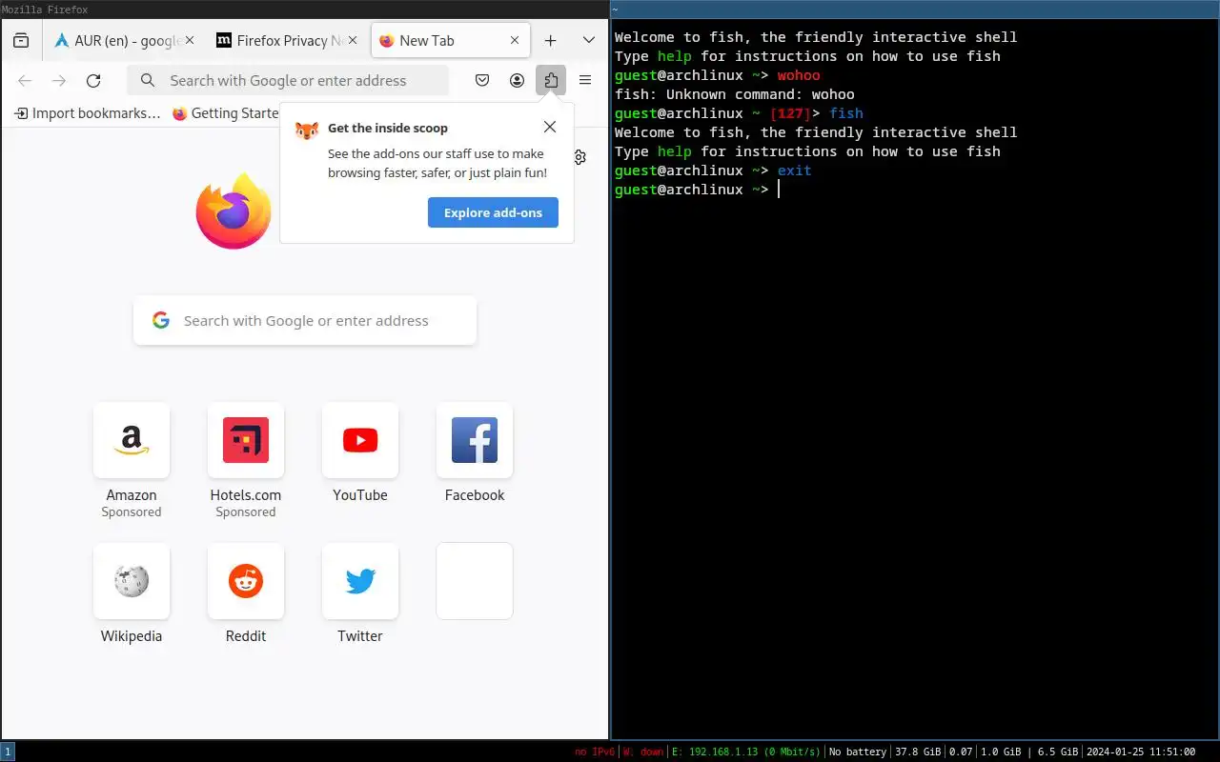
Task: Switch to the AUR (en) tab
Action: (124, 41)
